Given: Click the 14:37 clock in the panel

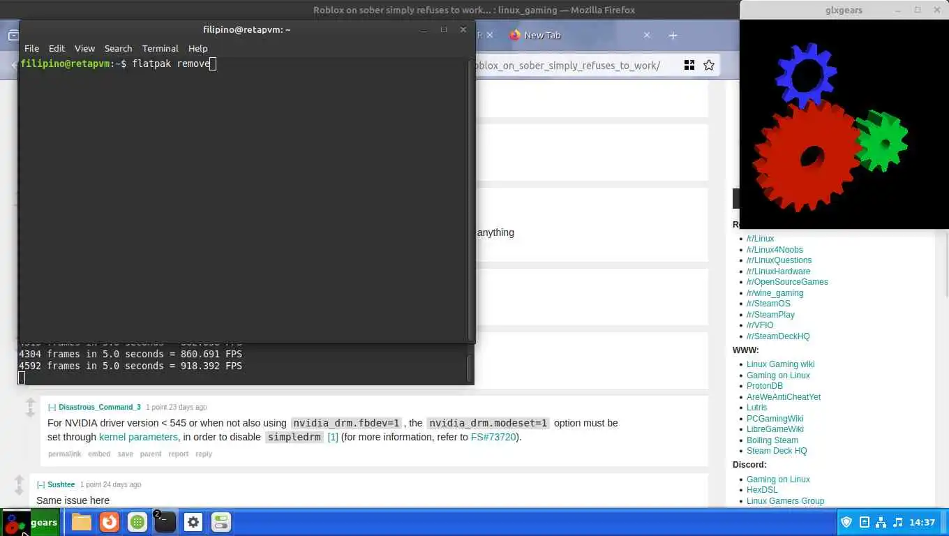Looking at the screenshot, I should click(922, 522).
